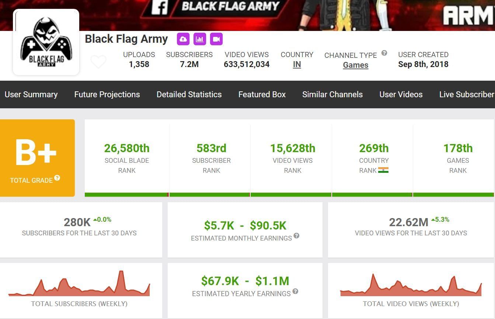This screenshot has width=495, height=319.
Task: Go to the Similar Channels tab
Action: [x=332, y=94]
